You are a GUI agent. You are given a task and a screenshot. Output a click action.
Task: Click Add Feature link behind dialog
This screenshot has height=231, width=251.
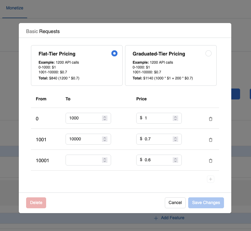click(x=169, y=218)
